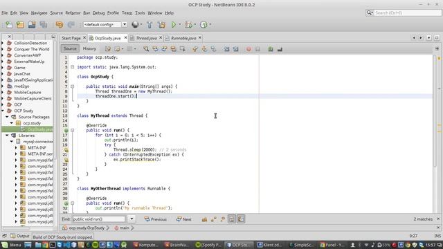This screenshot has height=249, width=443.
Task: Click the Open Project toolbar icon
Action: pyautogui.click(x=32, y=25)
